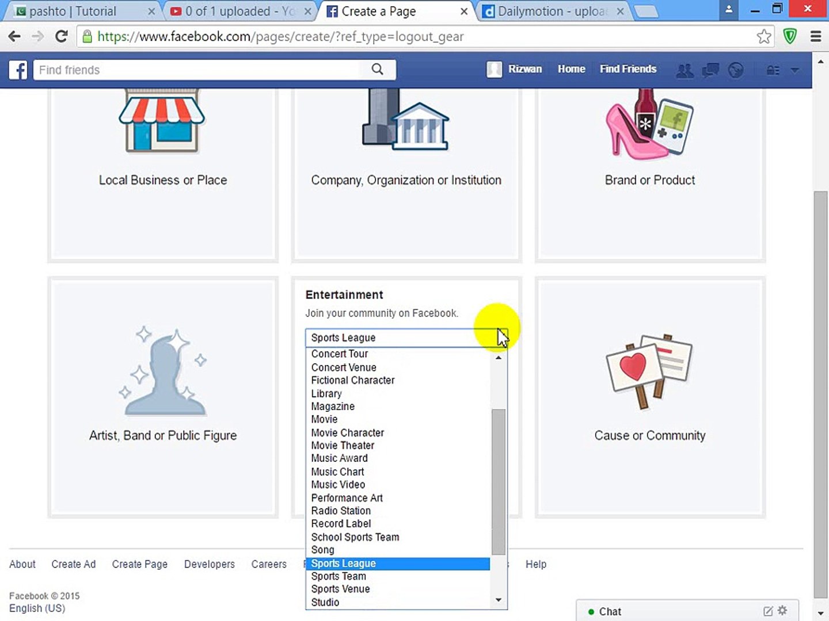
Task: Select Company, Organization or Institution building icon
Action: point(405,120)
